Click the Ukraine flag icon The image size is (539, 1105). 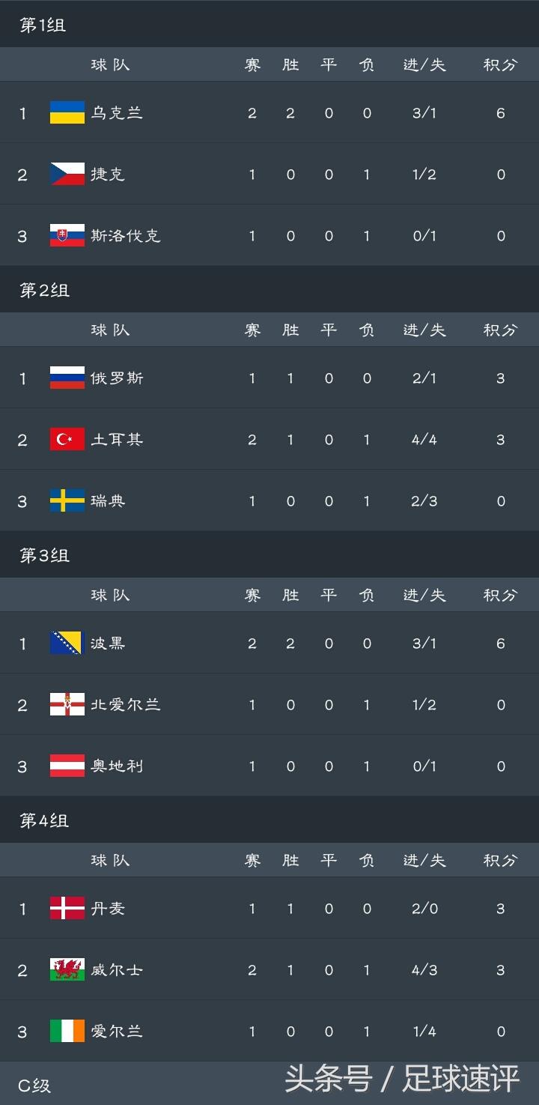point(67,113)
